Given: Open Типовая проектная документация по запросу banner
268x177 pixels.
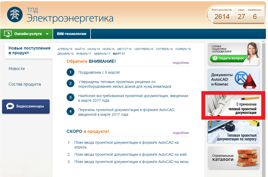Looking at the screenshot, I should pos(233,132).
